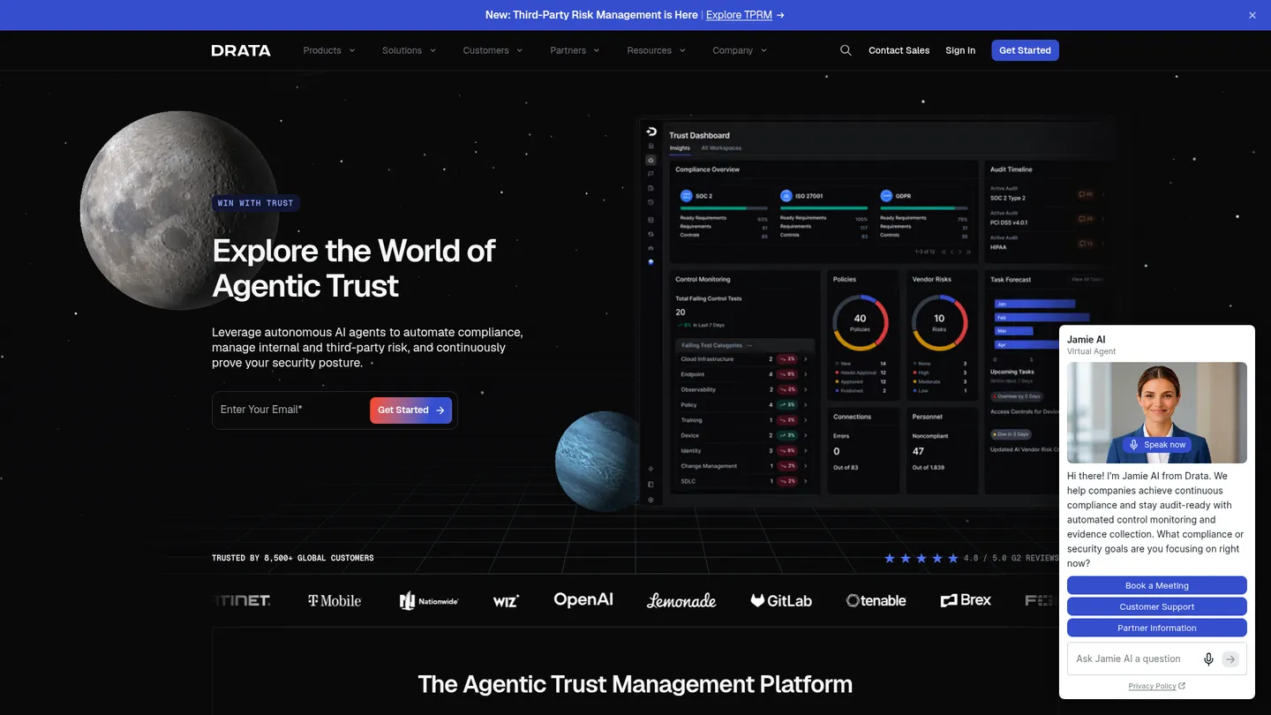Click the Nationwide customer logo

click(x=429, y=601)
